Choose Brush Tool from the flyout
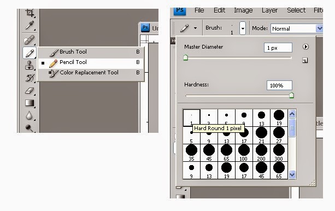This screenshot has height=211, width=335. pyautogui.click(x=91, y=52)
